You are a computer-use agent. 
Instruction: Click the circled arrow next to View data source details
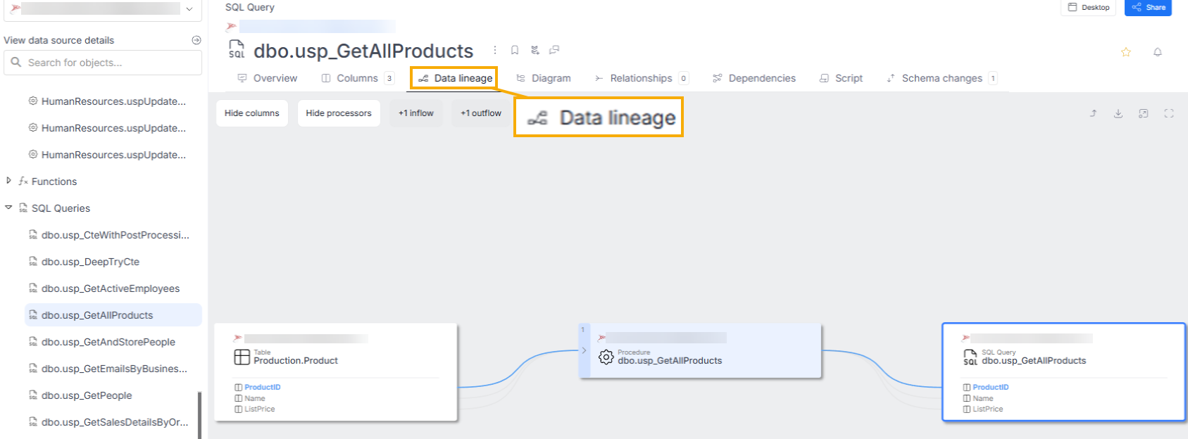point(196,40)
